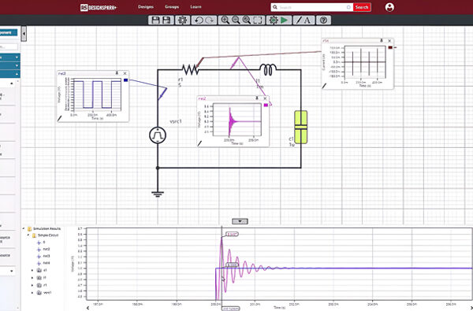473x311 pixels.
Task: Select the line drawing tool
Action: click(299, 20)
